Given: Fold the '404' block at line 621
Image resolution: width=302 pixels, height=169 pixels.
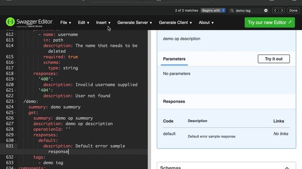Looking at the screenshot, I should [16, 90].
